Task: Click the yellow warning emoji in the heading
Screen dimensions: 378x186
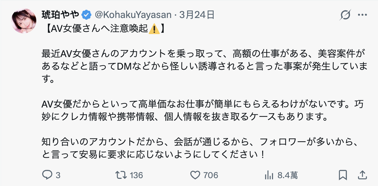Action: [154, 29]
